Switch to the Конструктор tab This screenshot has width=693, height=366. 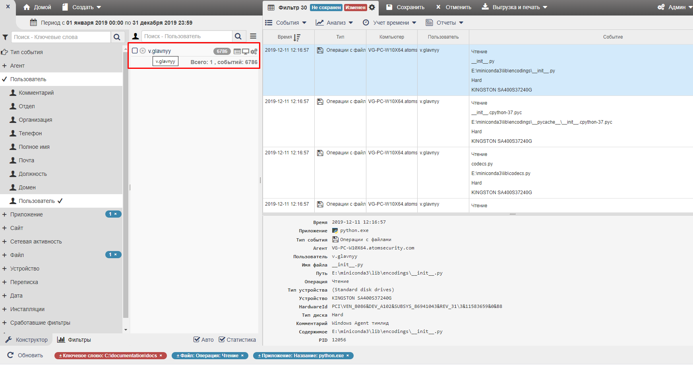(x=27, y=340)
